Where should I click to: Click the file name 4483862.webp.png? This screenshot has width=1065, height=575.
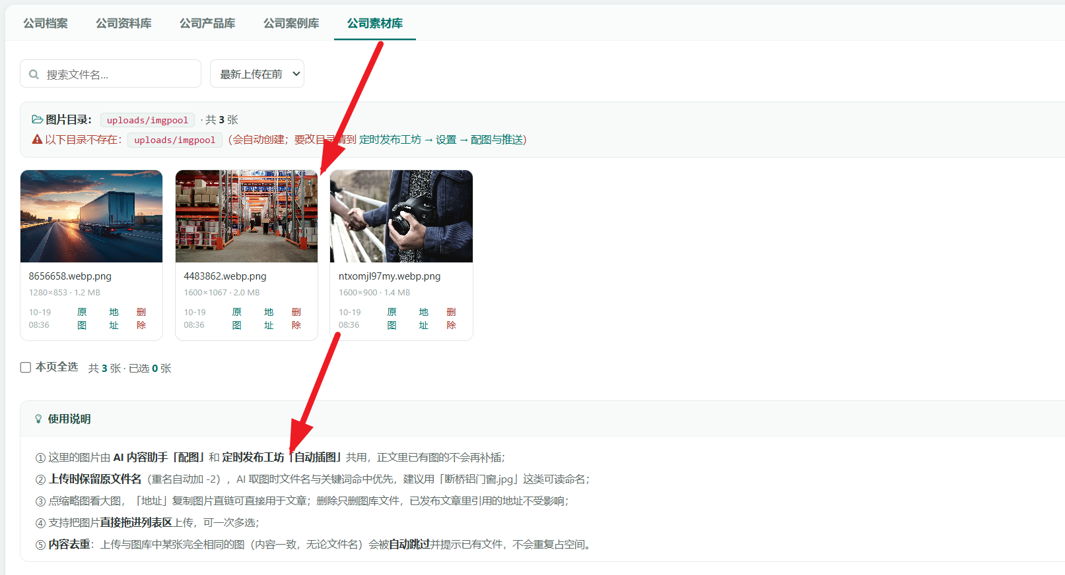(225, 276)
